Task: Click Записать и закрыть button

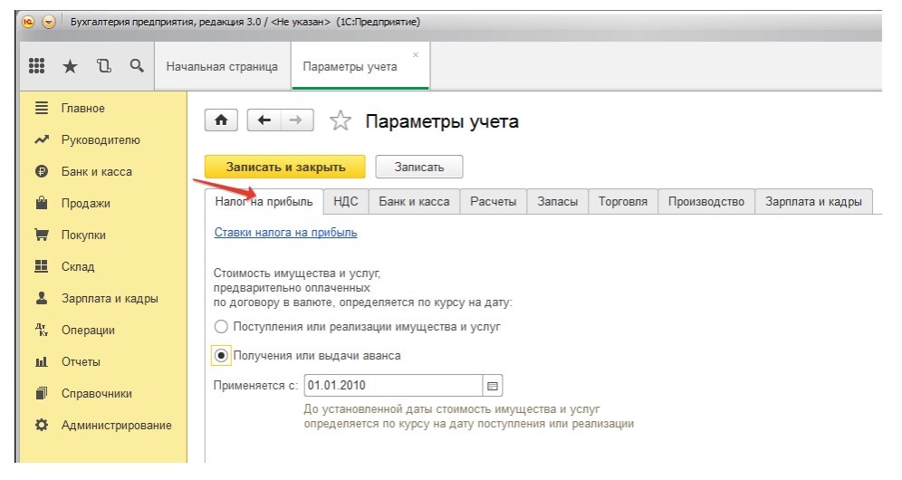Action: pyautogui.click(x=285, y=168)
